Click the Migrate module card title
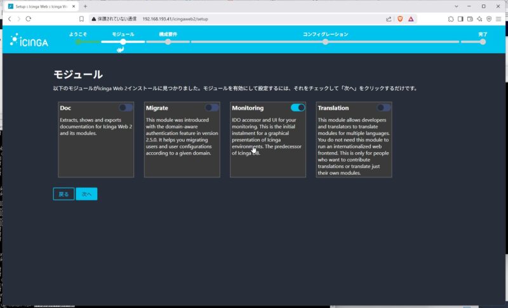The width and height of the screenshot is (508, 308). pos(157,108)
